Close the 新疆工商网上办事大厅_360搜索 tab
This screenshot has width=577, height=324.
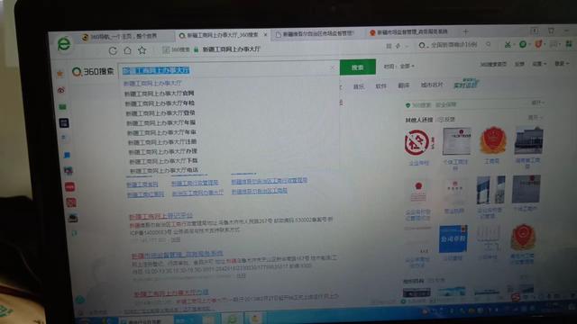(x=265, y=34)
